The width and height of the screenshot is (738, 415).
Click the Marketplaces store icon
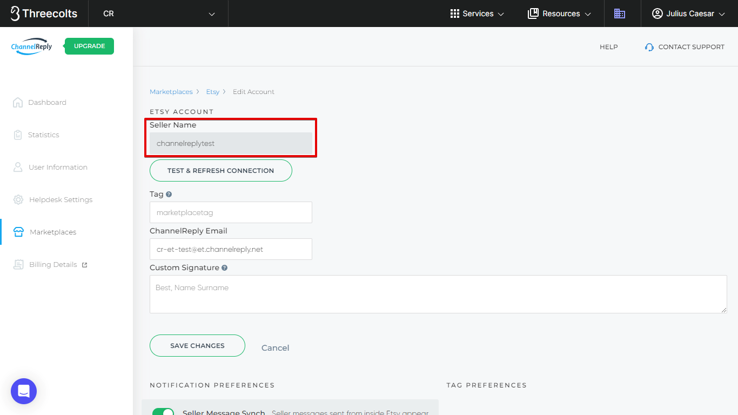click(18, 232)
